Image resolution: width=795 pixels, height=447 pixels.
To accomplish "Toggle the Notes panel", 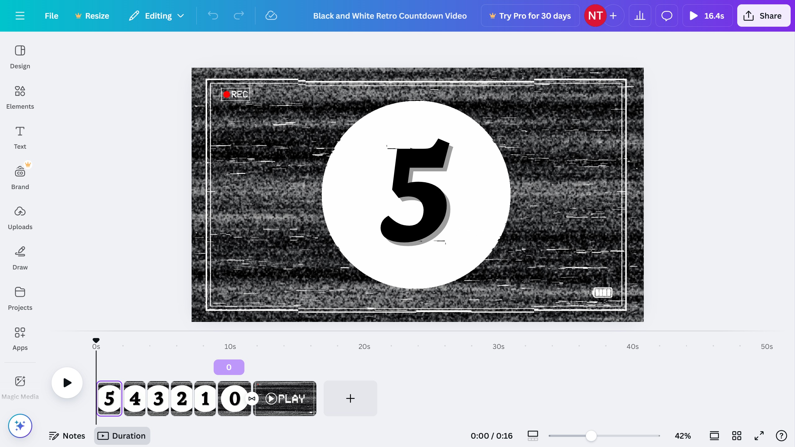I will point(67,436).
